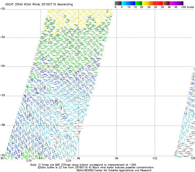Click the '>50 knots' scale label
Screen dimensions: 195x172
tap(187, 7)
